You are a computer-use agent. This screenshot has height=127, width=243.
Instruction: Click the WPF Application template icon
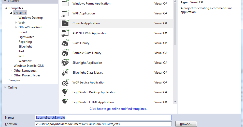[65, 13]
